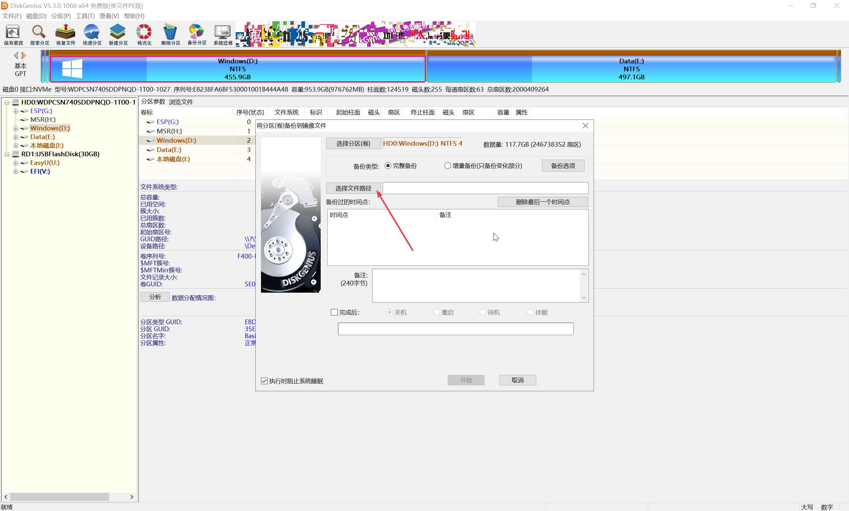The height and width of the screenshot is (511, 849).
Task: Expand the ESP(G:) tree node
Action: tap(16, 111)
